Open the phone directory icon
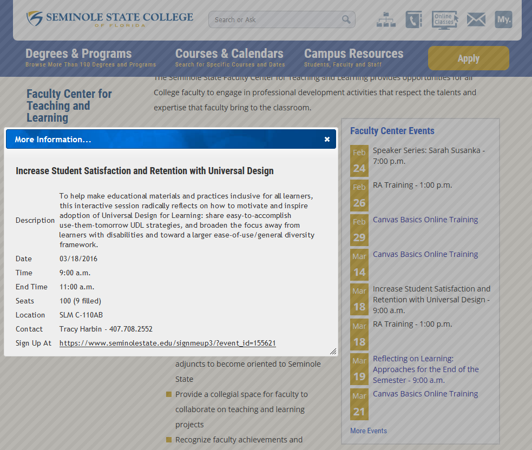This screenshot has height=450, width=532. [x=414, y=20]
